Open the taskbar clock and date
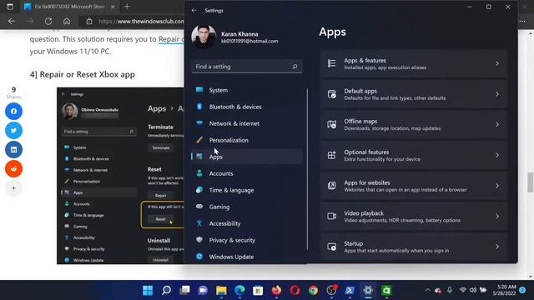This screenshot has height=300, width=534. [504, 290]
